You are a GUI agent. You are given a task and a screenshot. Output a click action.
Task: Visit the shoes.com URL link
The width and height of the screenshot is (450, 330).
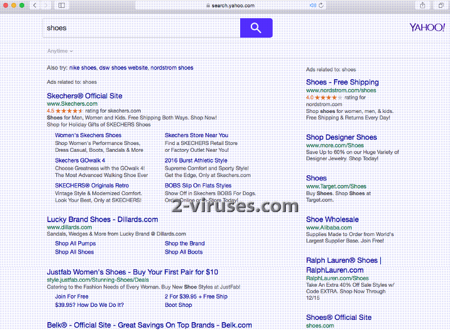click(x=319, y=326)
